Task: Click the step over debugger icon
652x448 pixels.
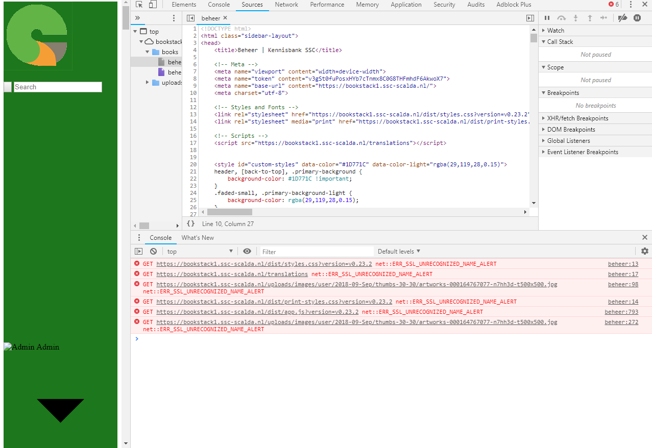Action: coord(561,18)
